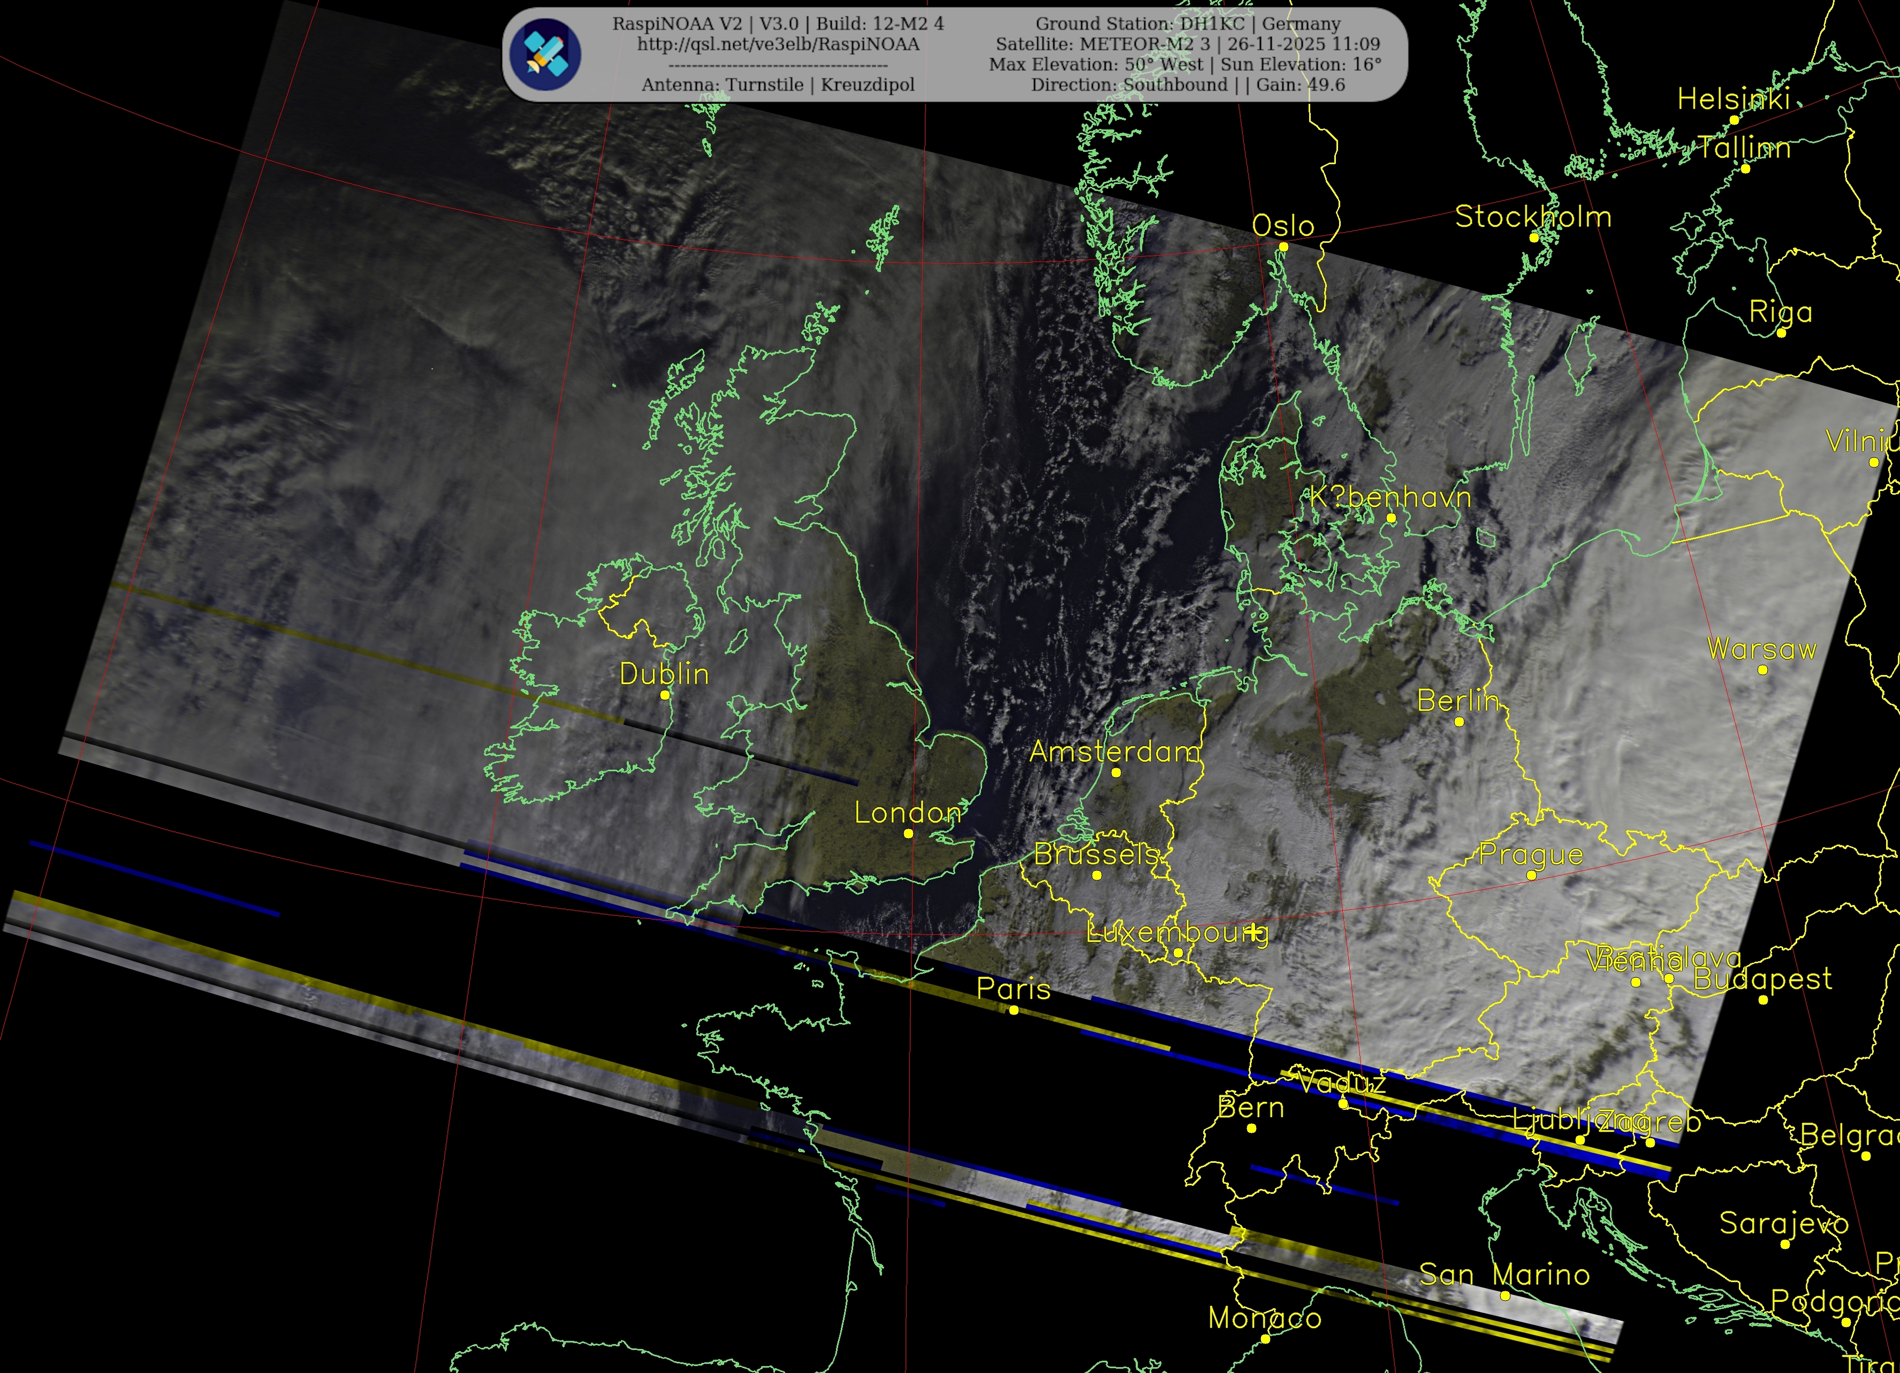Click the Brussels city label
1900x1373 pixels.
point(1096,854)
